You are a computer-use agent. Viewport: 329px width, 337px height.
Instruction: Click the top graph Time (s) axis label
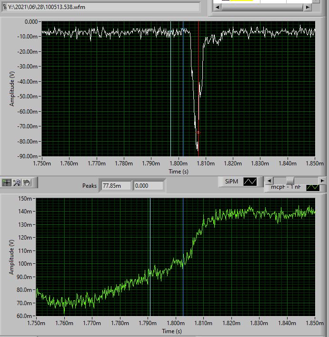[179, 172]
